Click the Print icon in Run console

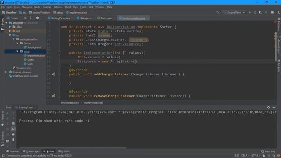pyautogui.click(x=13, y=134)
